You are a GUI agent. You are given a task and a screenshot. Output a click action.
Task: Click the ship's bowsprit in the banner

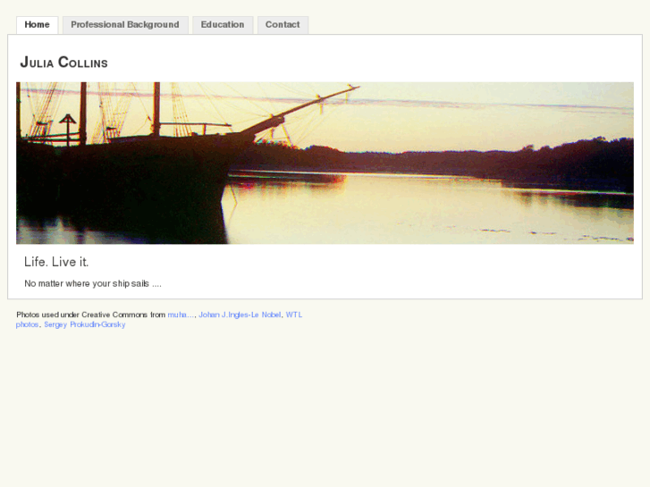coord(300,109)
